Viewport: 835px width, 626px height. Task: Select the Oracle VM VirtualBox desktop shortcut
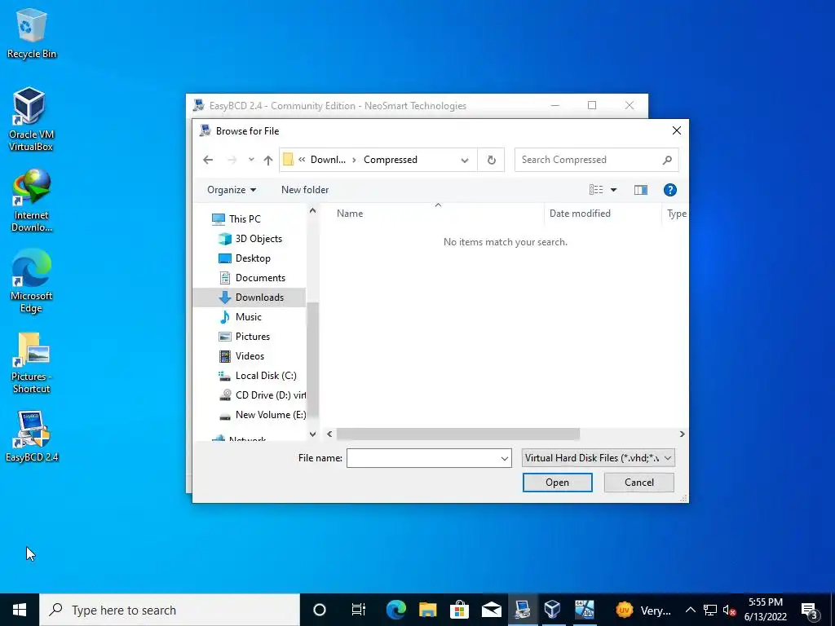coord(30,119)
